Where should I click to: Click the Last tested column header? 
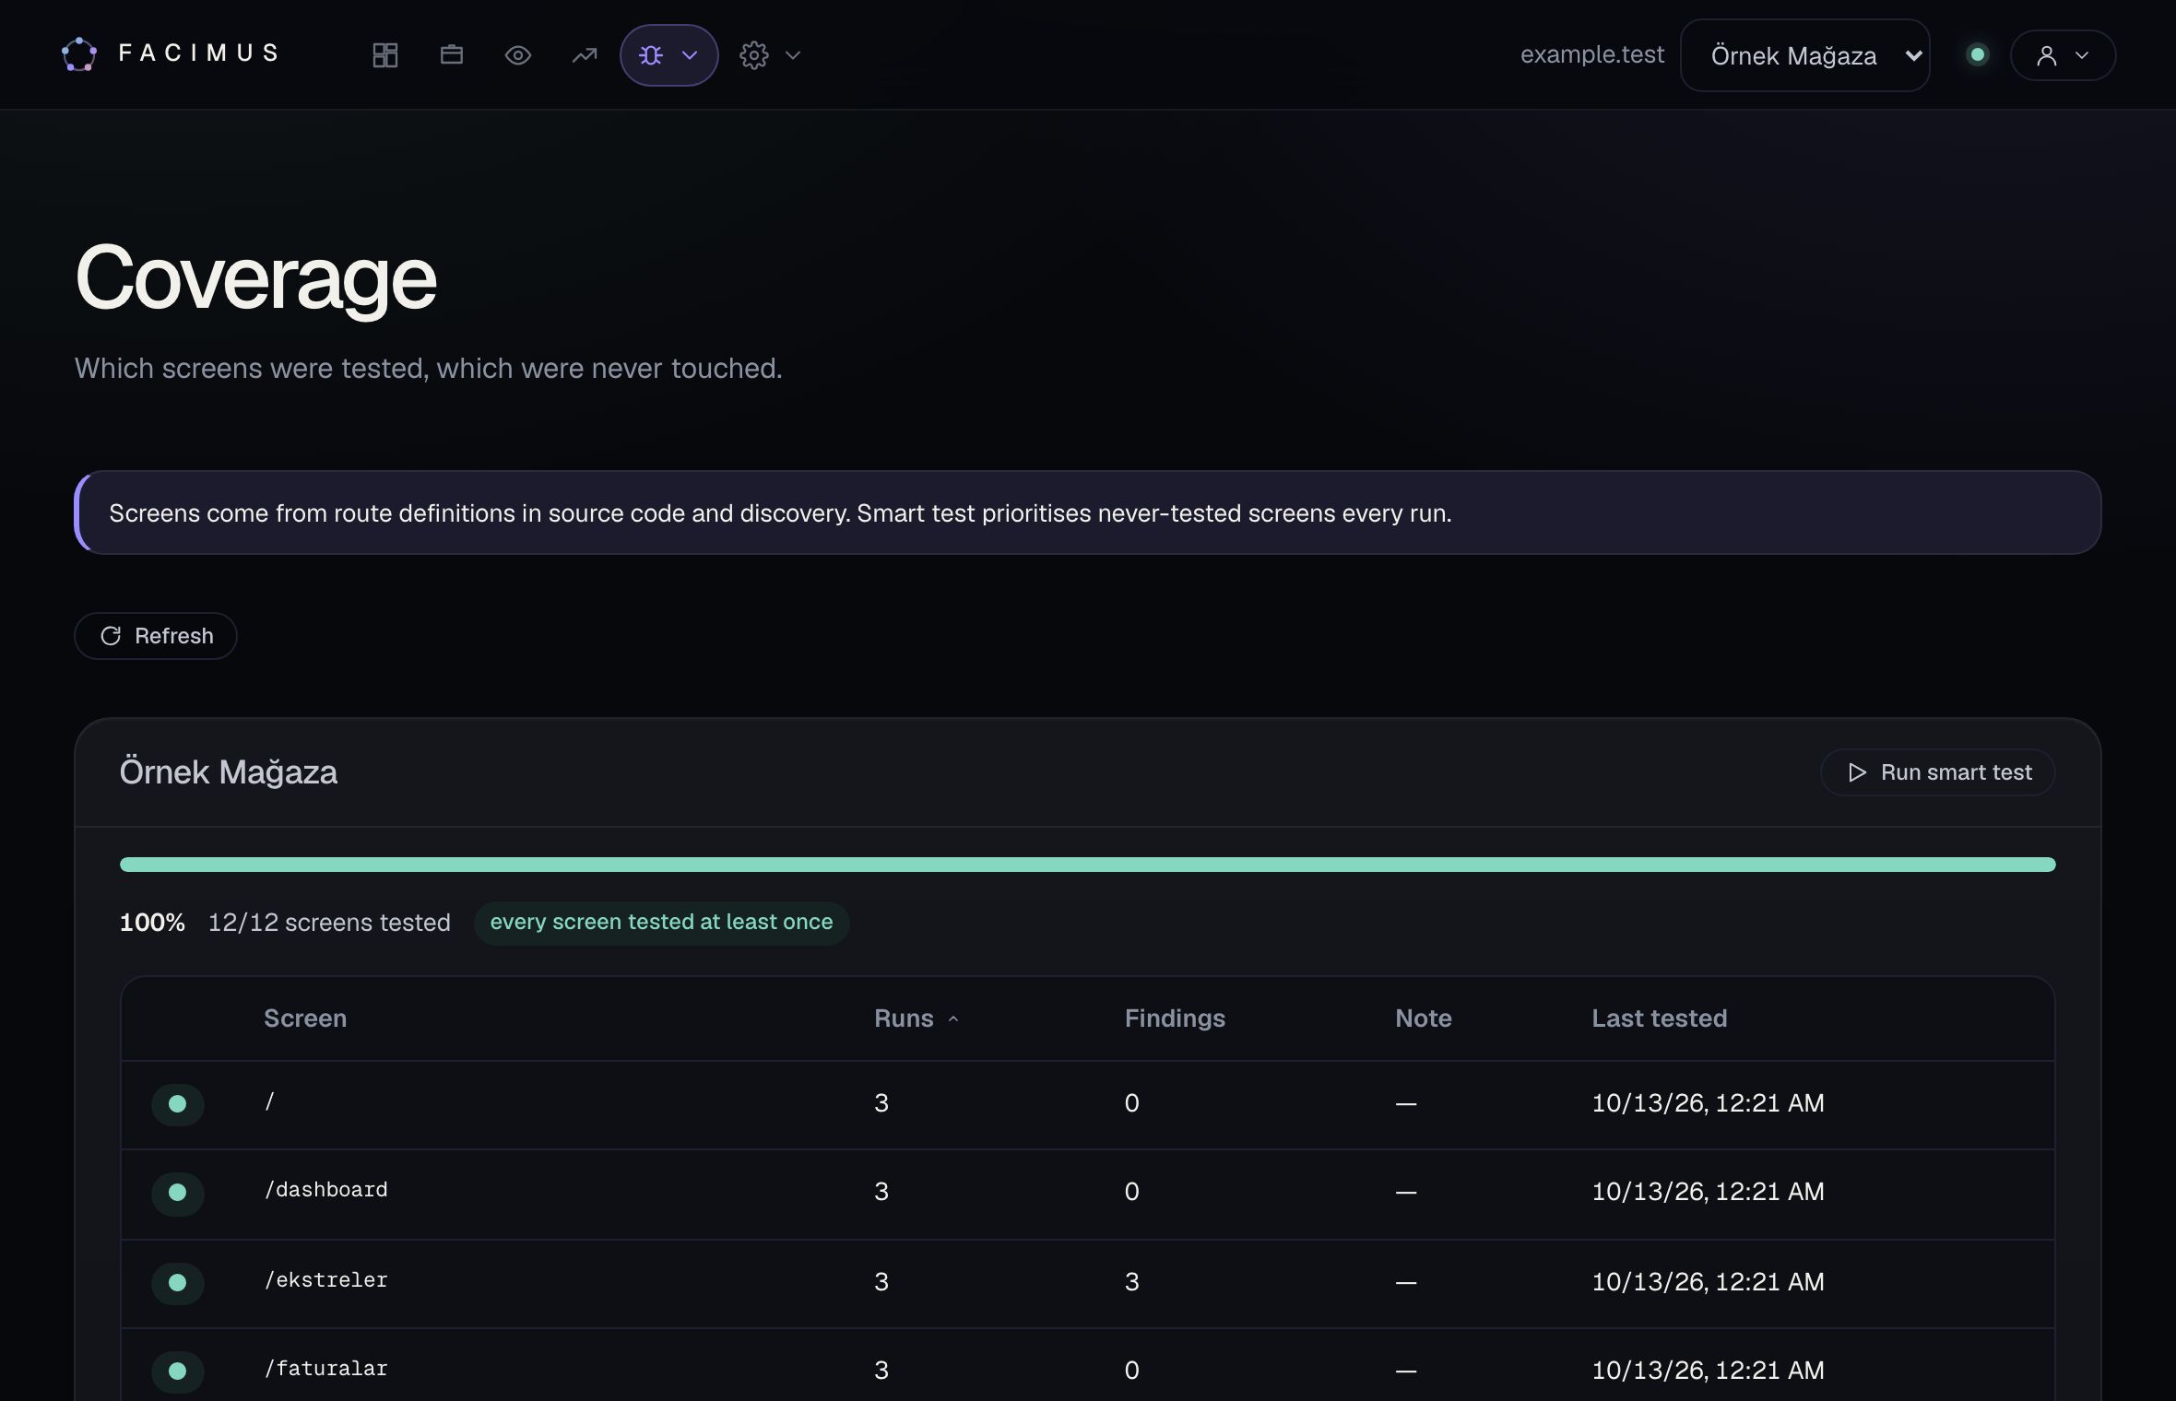(1660, 1018)
